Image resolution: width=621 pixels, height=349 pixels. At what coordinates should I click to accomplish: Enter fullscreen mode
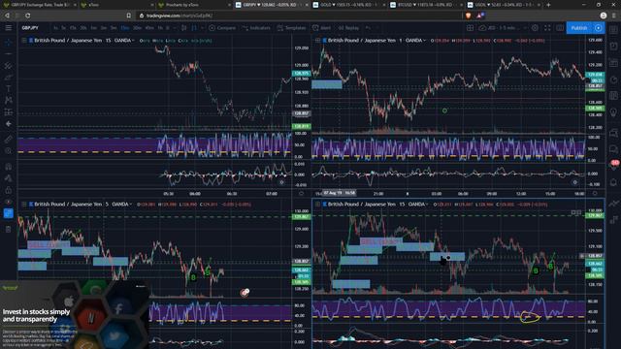547,28
